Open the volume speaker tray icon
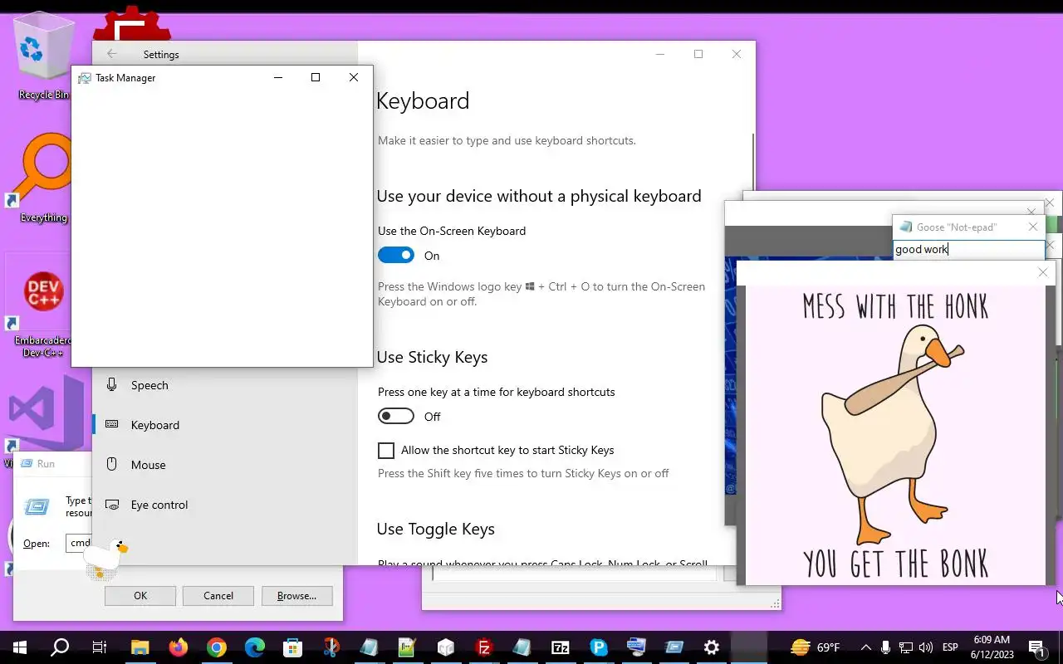The width and height of the screenshot is (1063, 664). click(x=926, y=647)
